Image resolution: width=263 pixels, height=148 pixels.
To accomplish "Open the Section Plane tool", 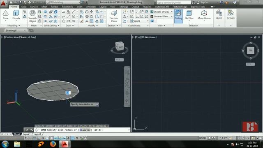I will (x=114, y=16).
